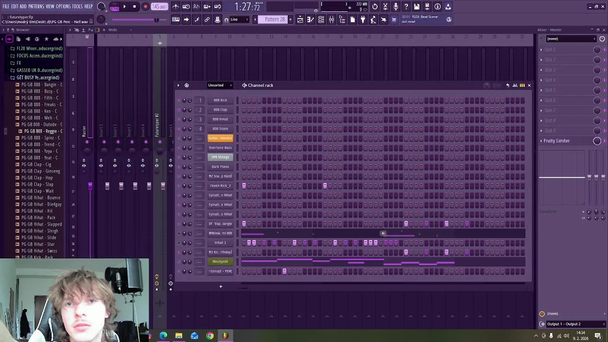608x342 pixels.
Task: Mute the JP8 Strings channel
Action: [179, 157]
